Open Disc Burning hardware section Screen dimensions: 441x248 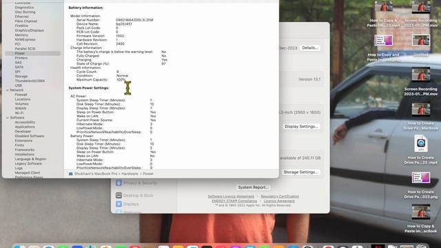pyautogui.click(x=25, y=12)
